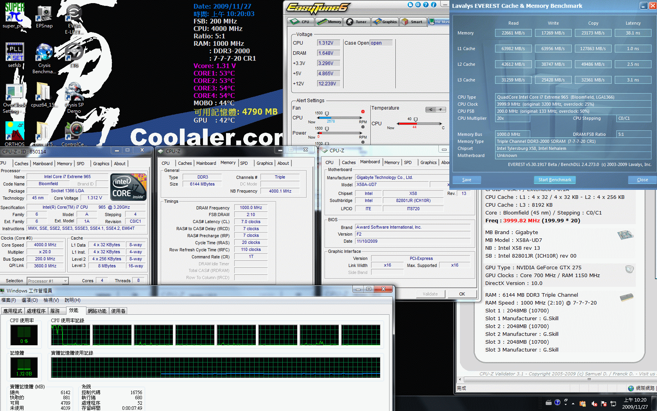Click the globe internet zone icon in browser status bar
This screenshot has height=411, width=657.
[631, 388]
